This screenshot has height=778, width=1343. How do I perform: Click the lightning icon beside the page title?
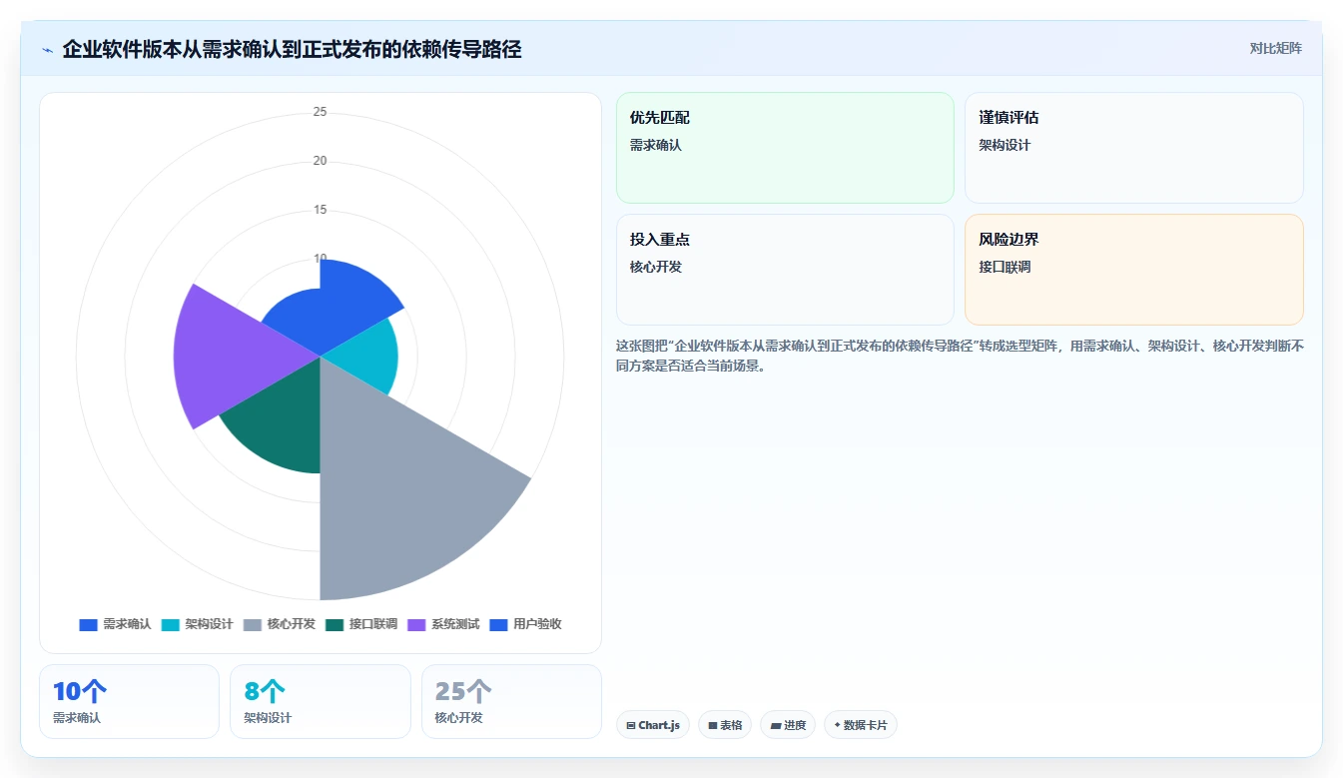[x=48, y=50]
